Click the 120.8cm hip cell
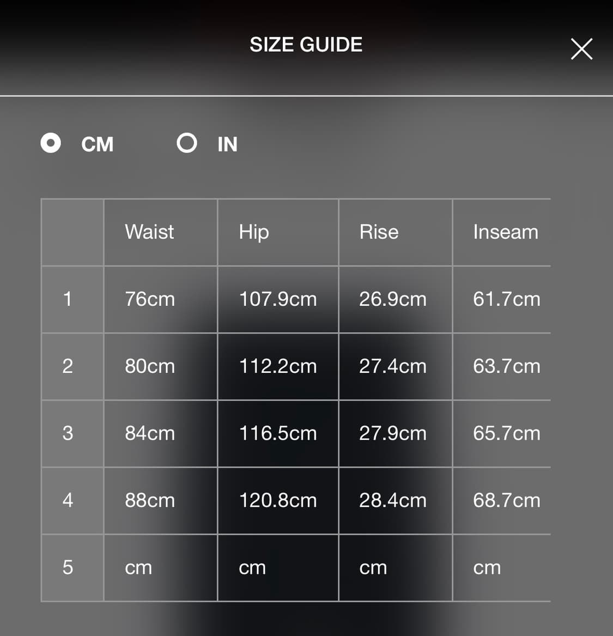This screenshot has width=613, height=636. (x=278, y=500)
